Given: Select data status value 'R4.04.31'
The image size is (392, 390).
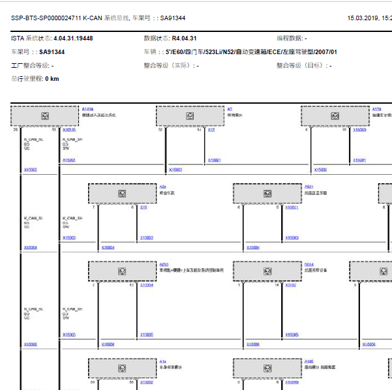Looking at the screenshot, I should 184,38.
